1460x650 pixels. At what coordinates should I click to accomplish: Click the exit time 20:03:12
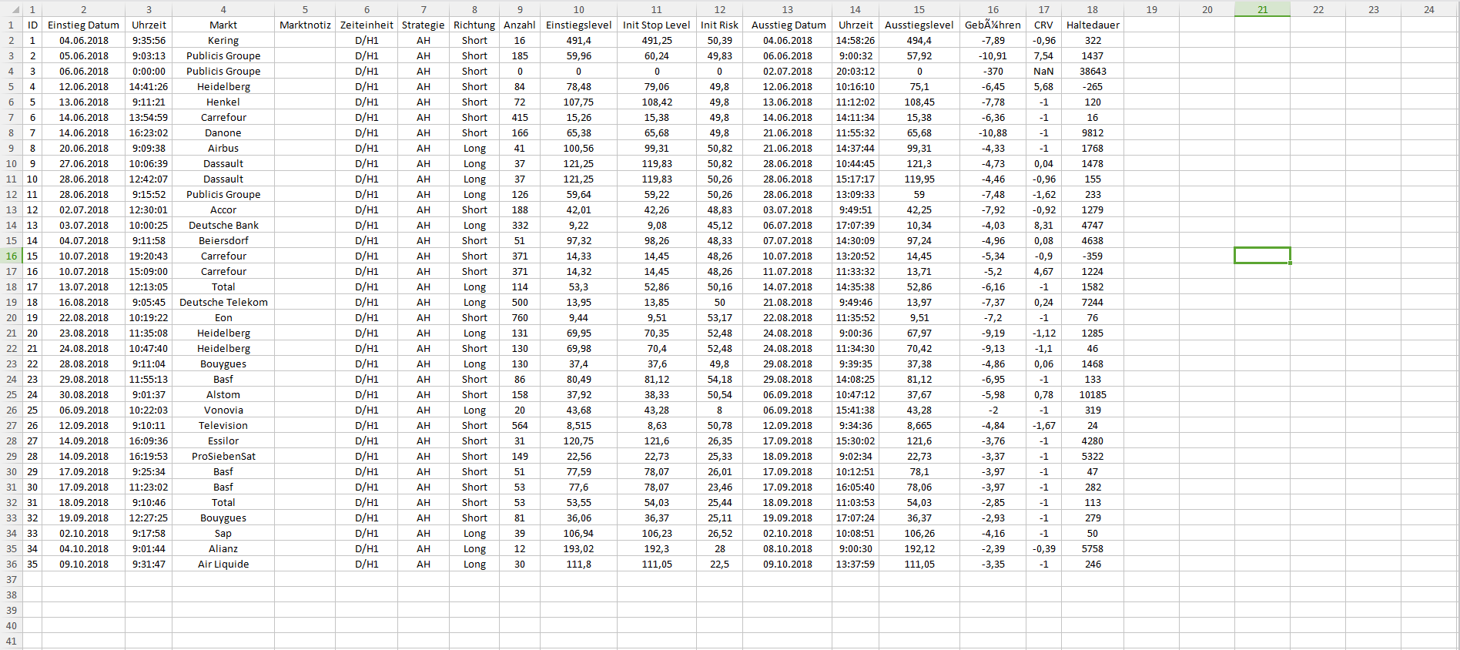856,71
